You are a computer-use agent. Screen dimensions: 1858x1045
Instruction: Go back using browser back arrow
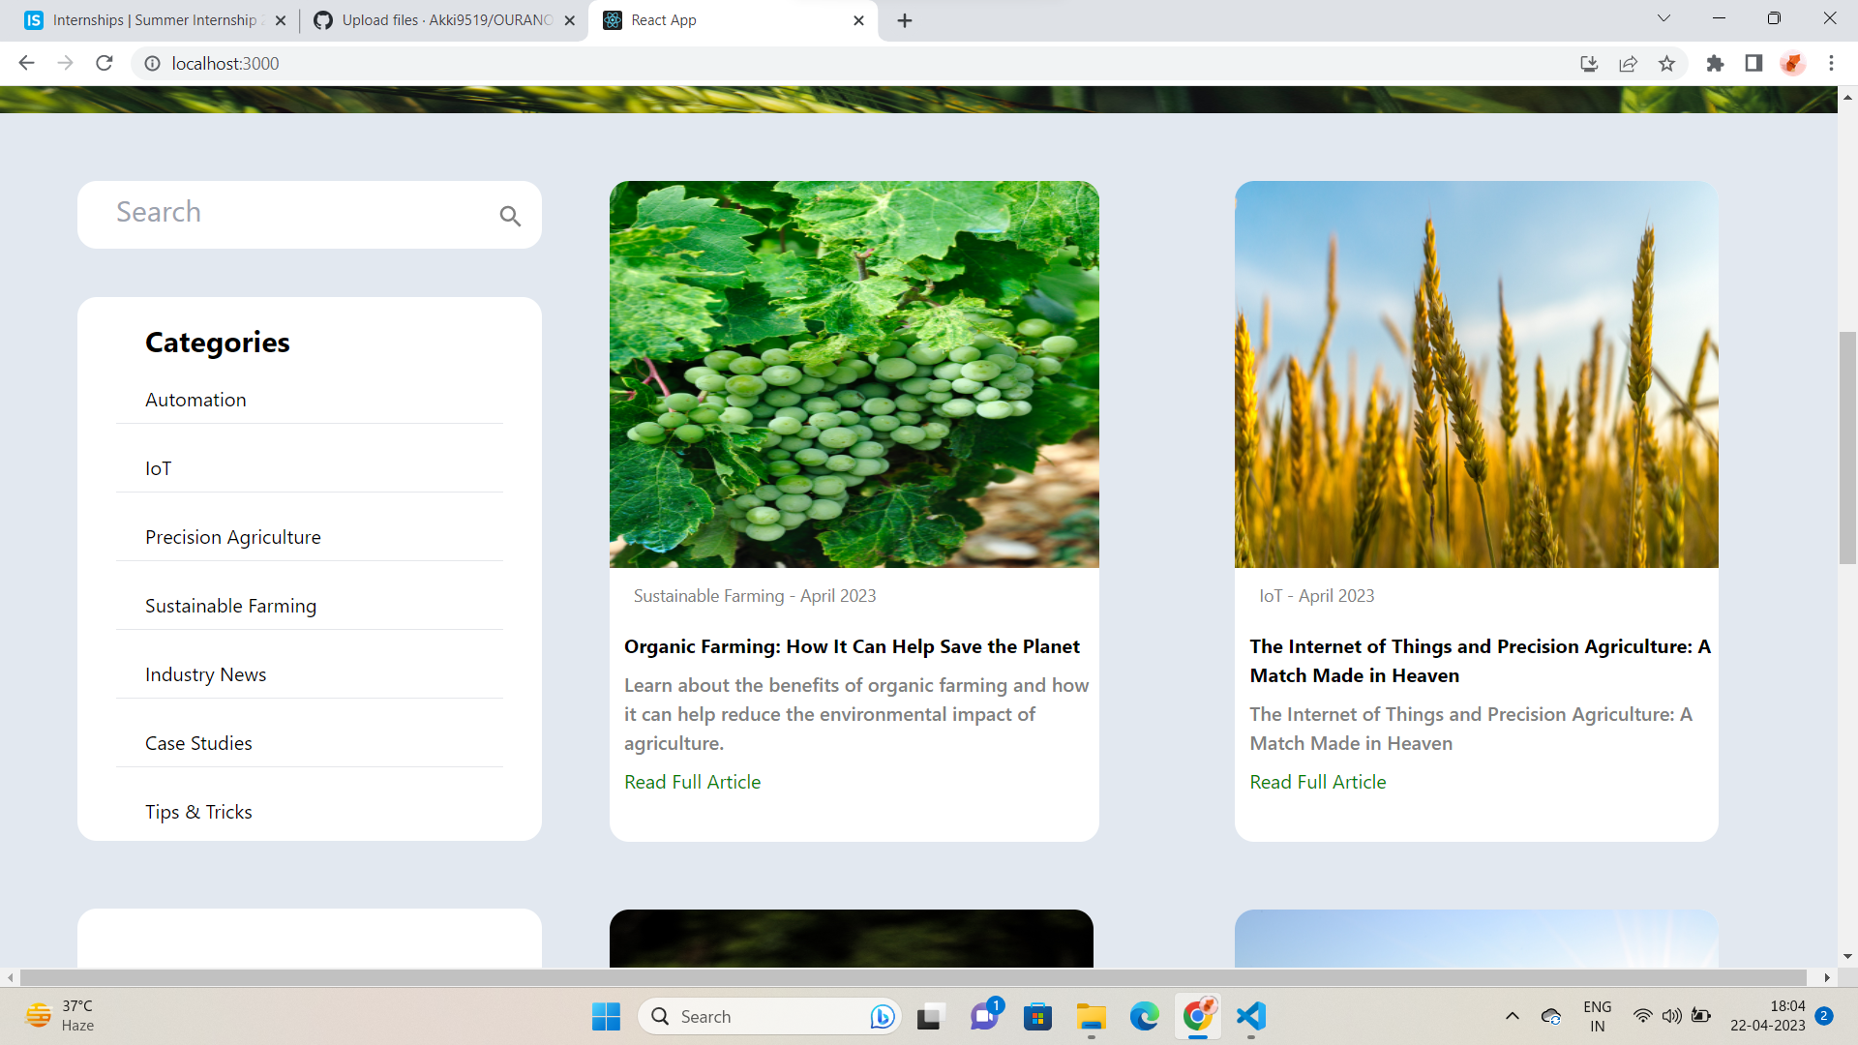click(x=26, y=63)
